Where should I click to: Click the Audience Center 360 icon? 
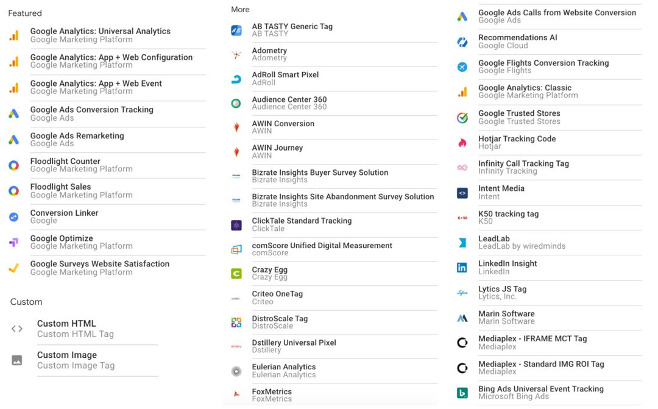pos(236,103)
